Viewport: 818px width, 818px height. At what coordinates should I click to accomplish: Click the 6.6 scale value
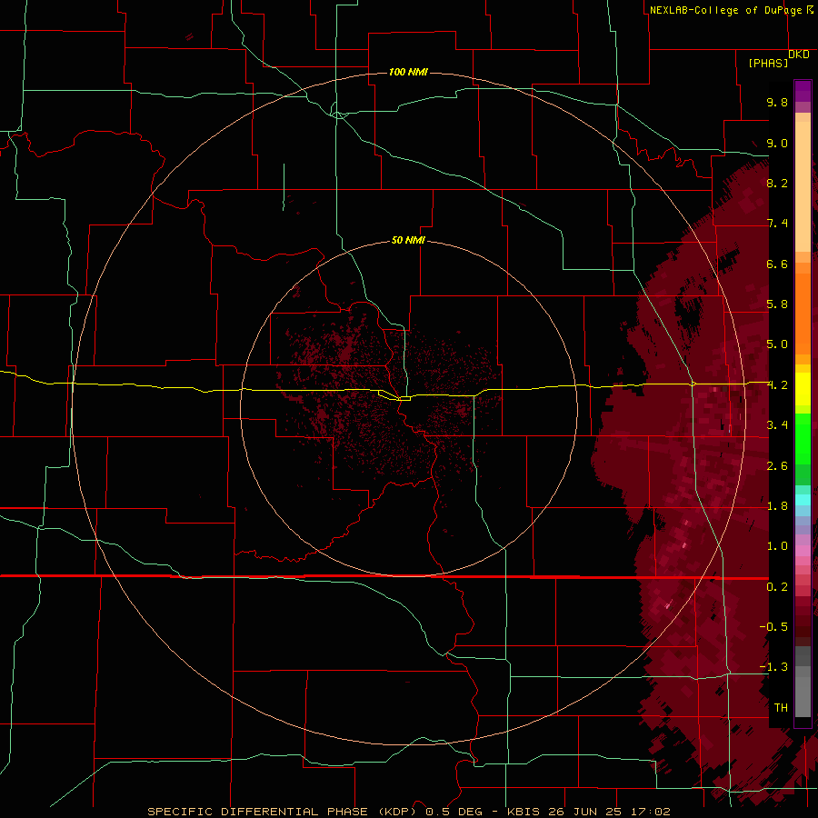coord(777,264)
